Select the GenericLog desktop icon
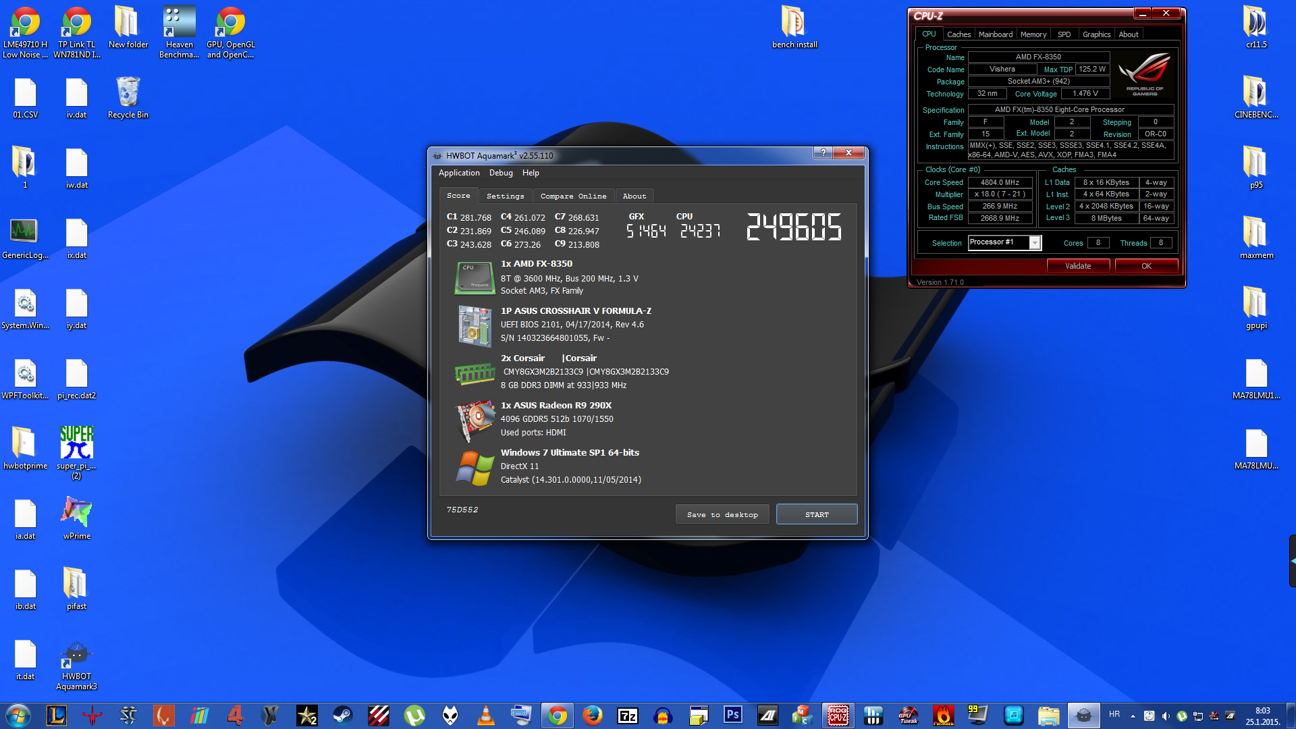This screenshot has width=1296, height=729. click(x=25, y=239)
